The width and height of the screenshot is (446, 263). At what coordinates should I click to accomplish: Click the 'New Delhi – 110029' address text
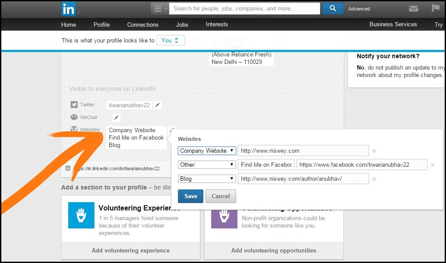[x=237, y=62]
